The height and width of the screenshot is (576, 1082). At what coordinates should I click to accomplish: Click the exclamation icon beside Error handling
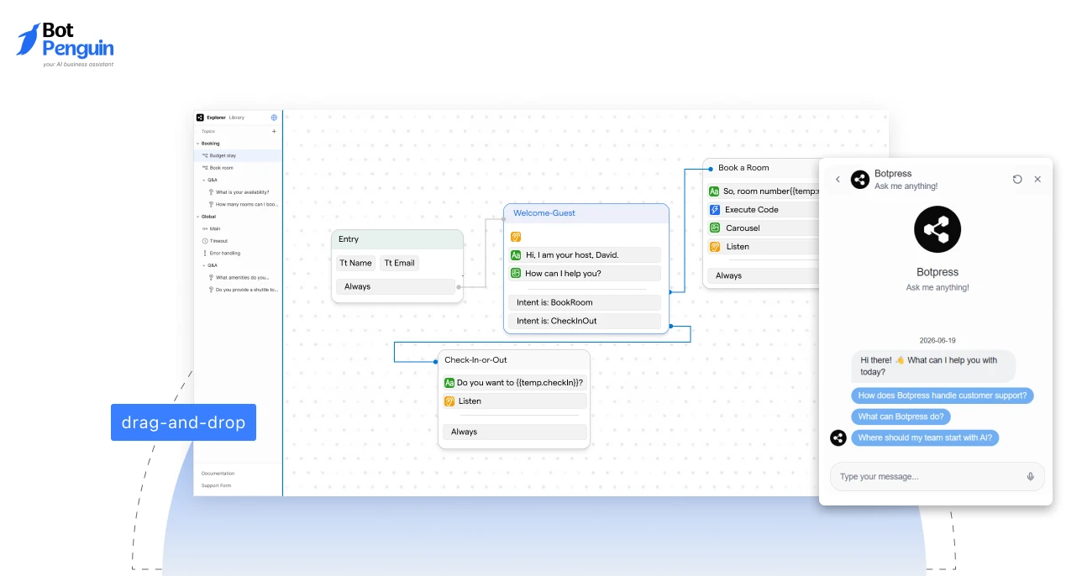coord(205,253)
